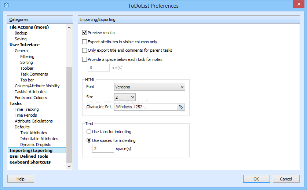This screenshot has width=307, height=190.
Task: Select Attribute Calculations category
Action: (x=34, y=121)
